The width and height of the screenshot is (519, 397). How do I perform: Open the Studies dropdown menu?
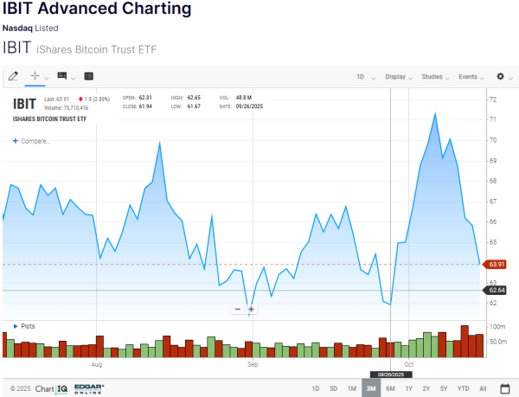(435, 77)
